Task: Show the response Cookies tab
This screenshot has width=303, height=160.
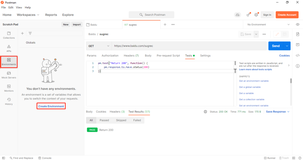Action: (101, 112)
